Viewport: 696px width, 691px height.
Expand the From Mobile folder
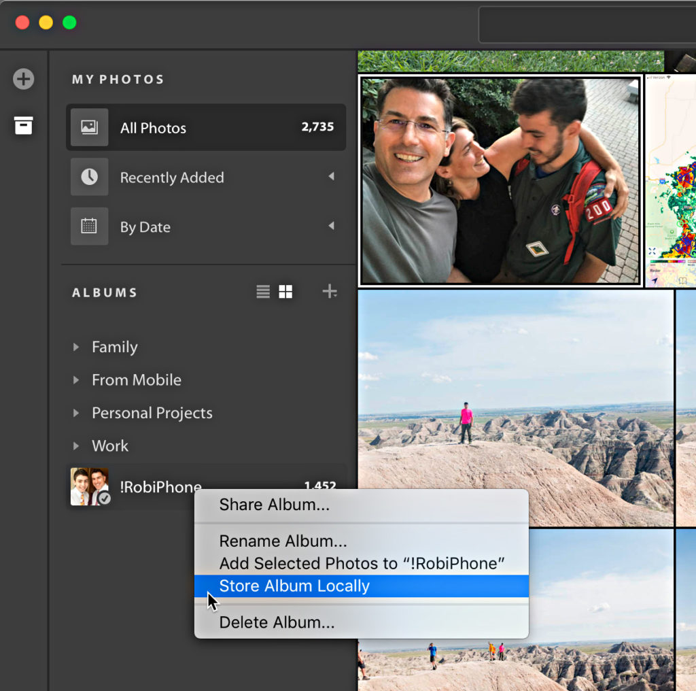[x=76, y=380]
